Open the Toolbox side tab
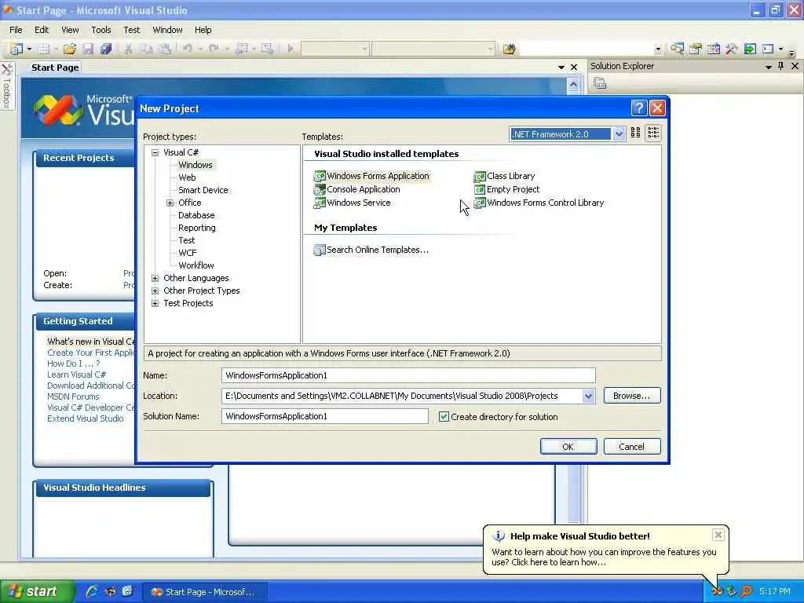The width and height of the screenshot is (804, 603). (6, 86)
